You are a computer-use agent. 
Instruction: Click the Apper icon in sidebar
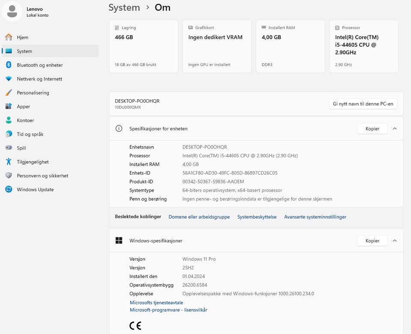9,106
